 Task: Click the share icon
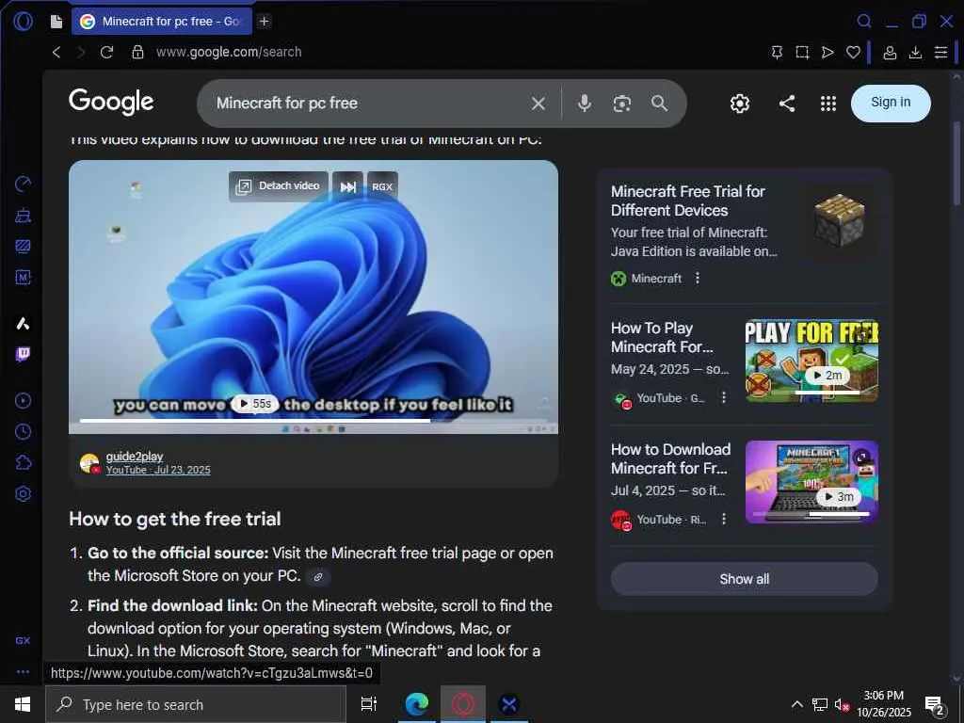(787, 104)
